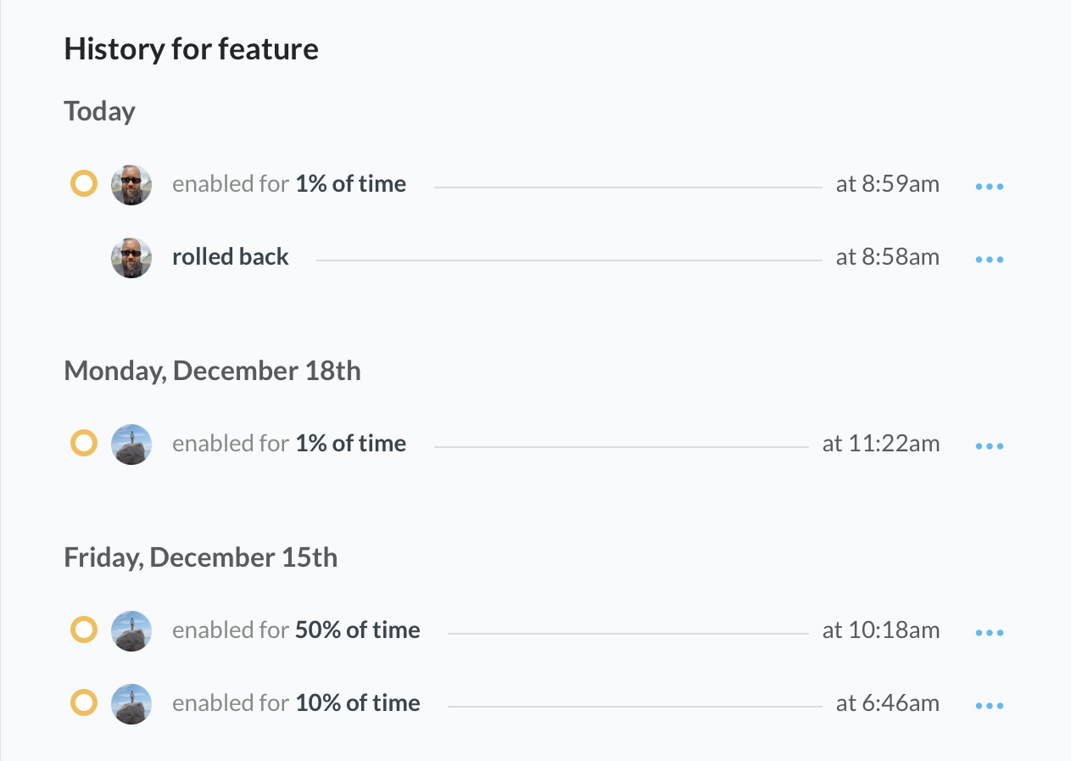The width and height of the screenshot is (1071, 761).
Task: Click the 'enabled for 50% of time' entry
Action: click(296, 630)
